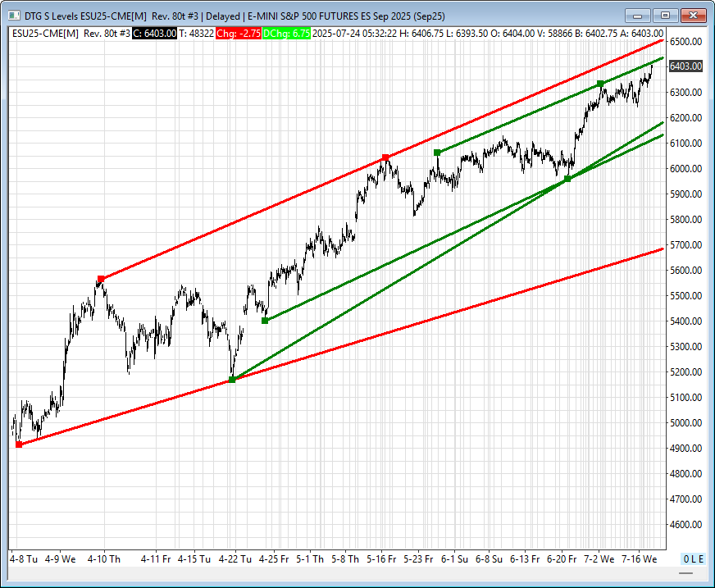Click the 6000.00 price axis label
This screenshot has width=715, height=588.
[685, 169]
